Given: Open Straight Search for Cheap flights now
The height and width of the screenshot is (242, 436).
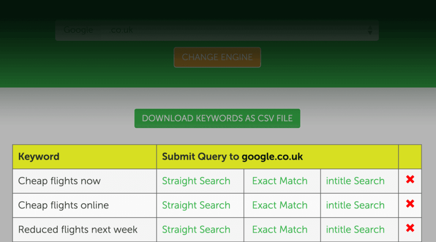Looking at the screenshot, I should (196, 181).
